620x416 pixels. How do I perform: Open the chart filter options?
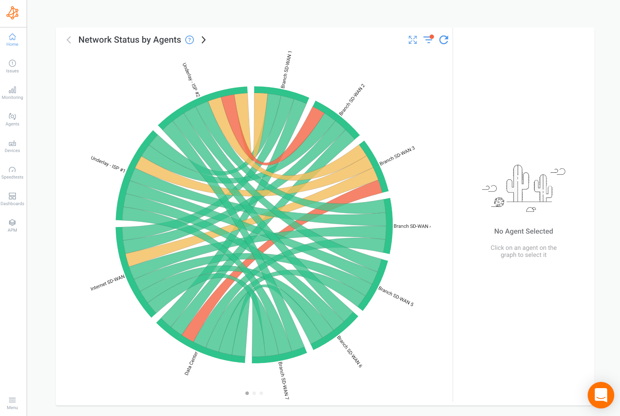click(428, 40)
